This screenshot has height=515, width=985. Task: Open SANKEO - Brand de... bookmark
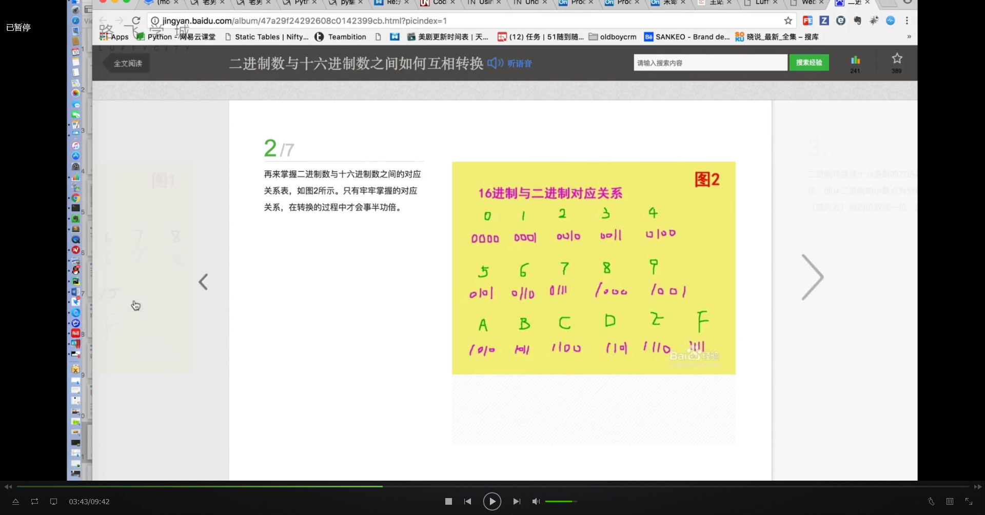click(x=687, y=37)
